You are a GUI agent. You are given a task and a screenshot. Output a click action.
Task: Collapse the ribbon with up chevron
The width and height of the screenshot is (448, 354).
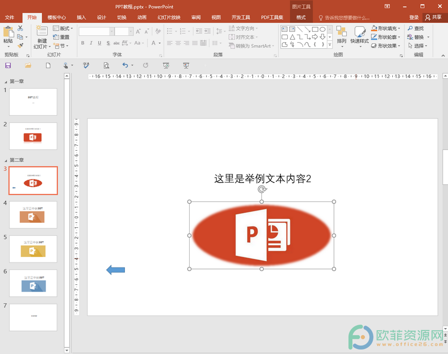[443, 55]
